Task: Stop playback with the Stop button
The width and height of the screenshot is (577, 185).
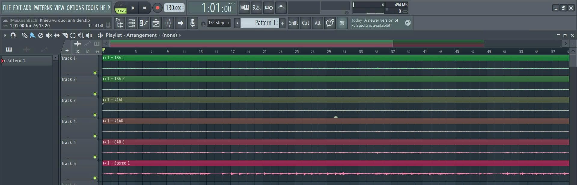Action: (145, 8)
